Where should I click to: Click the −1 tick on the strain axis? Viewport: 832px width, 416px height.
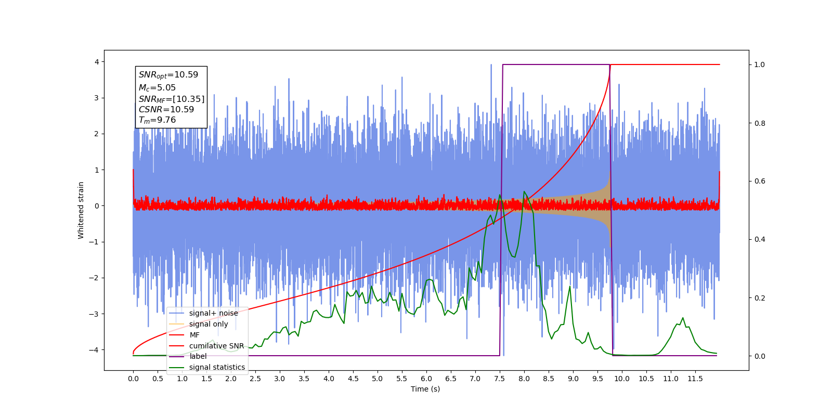(94, 242)
